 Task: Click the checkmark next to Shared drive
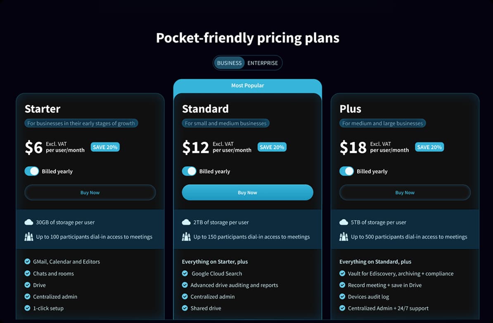185,308
